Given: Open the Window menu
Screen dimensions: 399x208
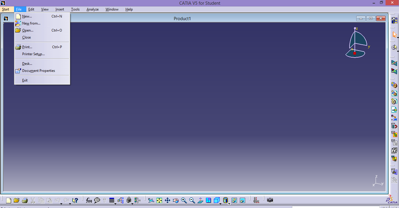Looking at the screenshot, I should [112, 9].
